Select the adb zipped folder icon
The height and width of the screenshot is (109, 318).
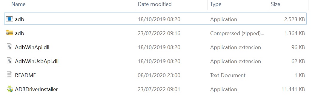(10, 33)
